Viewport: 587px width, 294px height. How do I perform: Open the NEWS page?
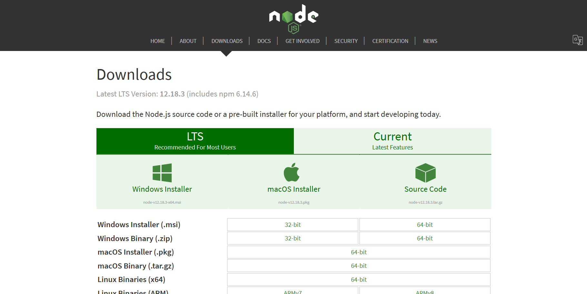[x=430, y=41]
